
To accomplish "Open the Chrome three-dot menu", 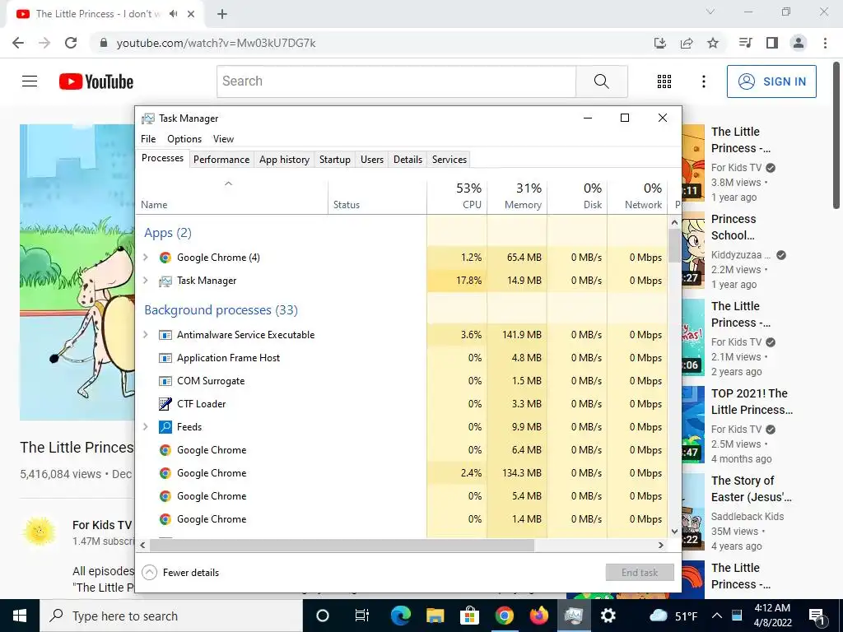I will coord(825,43).
